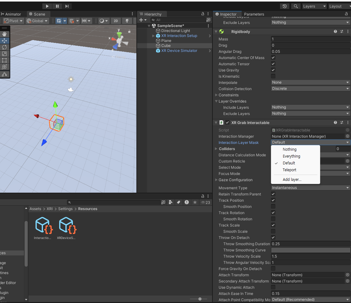Viewport: 351px width, 303px height.
Task: Toggle scene lighting icon
Action: [127, 21]
